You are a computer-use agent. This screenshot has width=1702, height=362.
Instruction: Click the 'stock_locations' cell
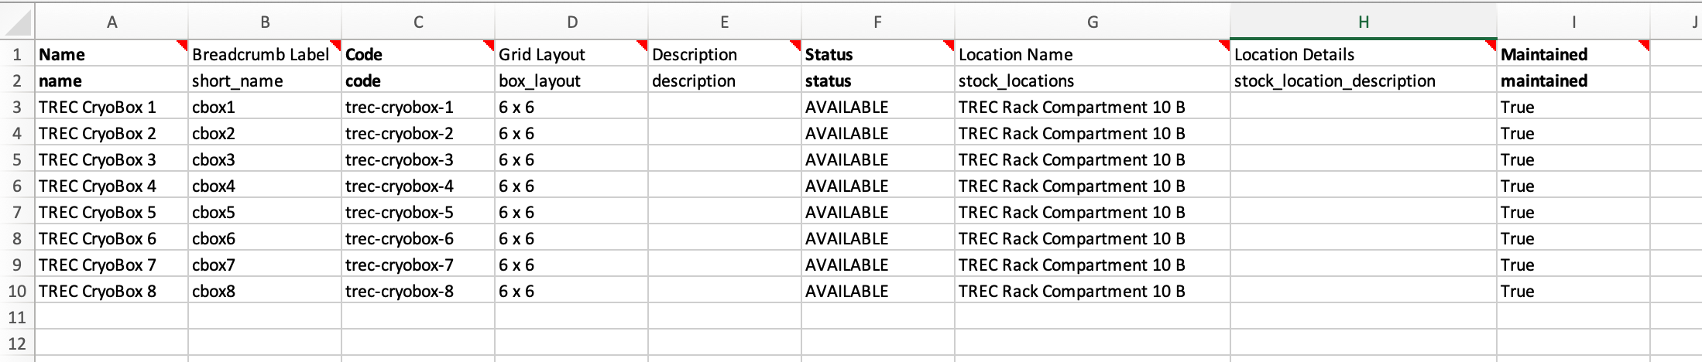click(x=1093, y=80)
